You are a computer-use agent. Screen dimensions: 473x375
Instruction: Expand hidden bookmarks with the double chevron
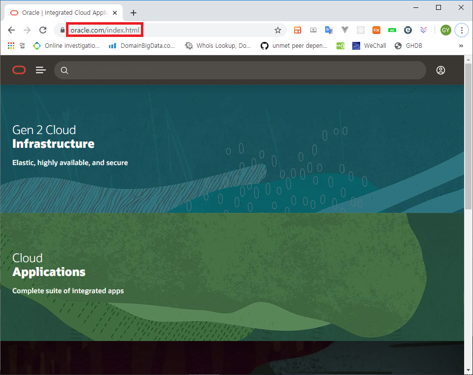[461, 46]
